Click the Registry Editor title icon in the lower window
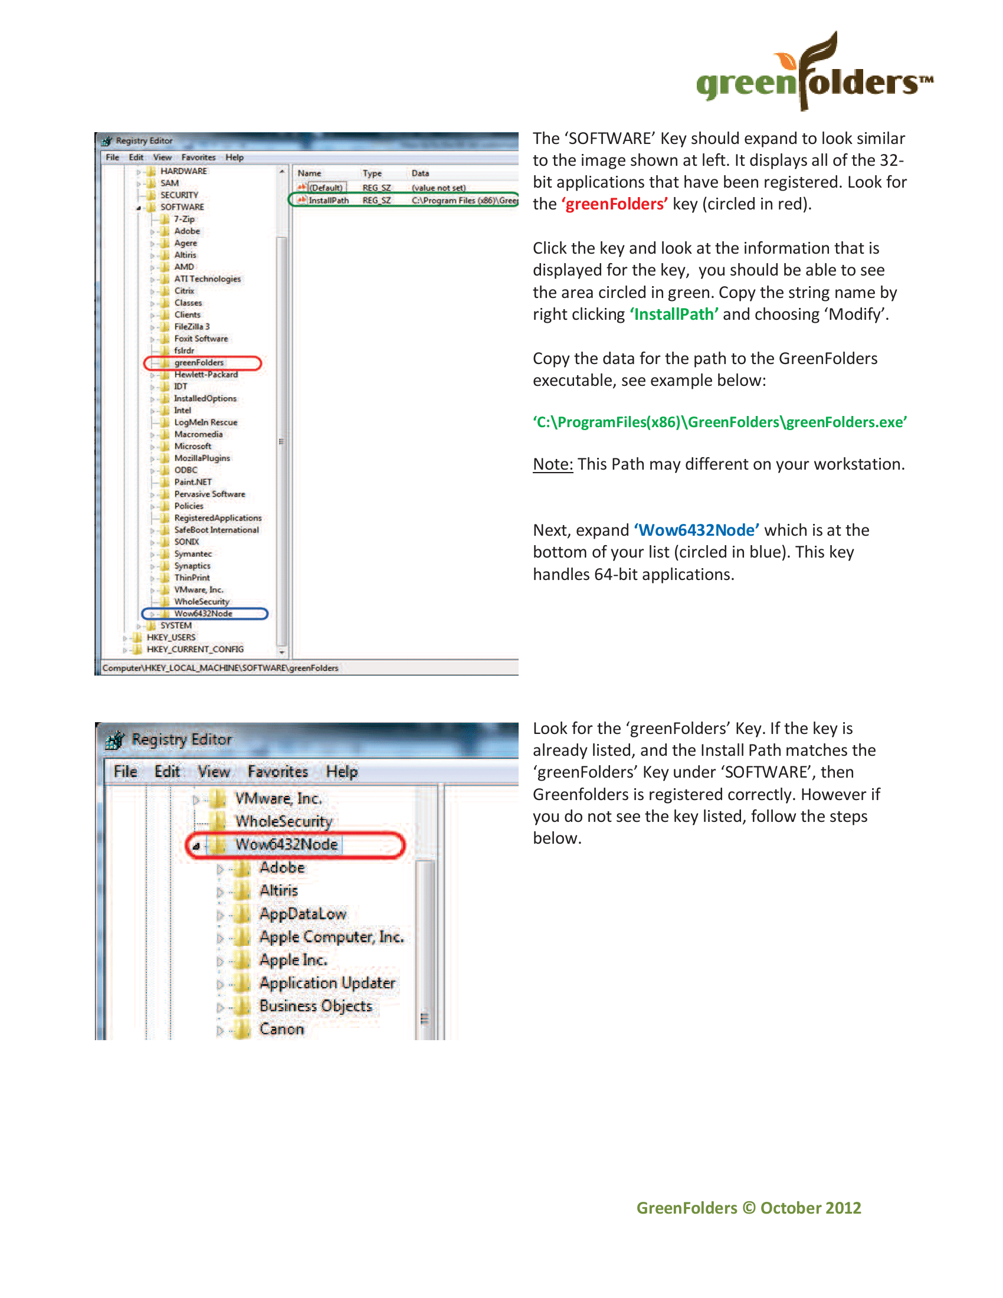1003x1298 pixels. click(115, 740)
